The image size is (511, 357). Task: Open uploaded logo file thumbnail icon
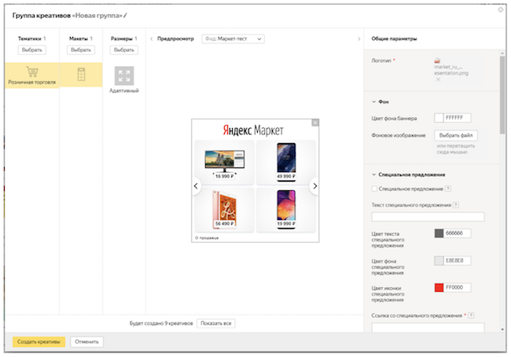pyautogui.click(x=437, y=61)
